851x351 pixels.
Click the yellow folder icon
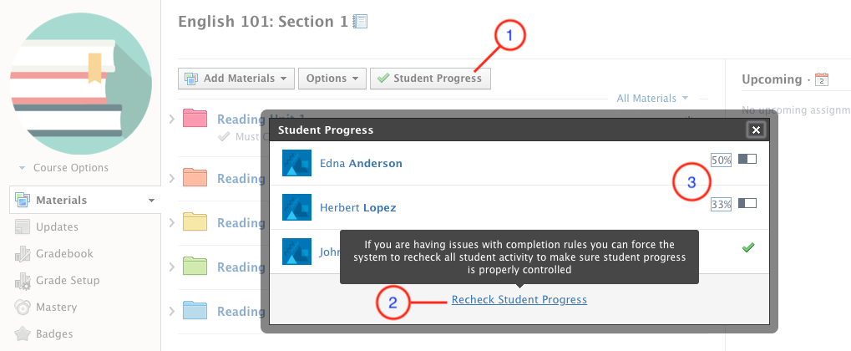(x=195, y=222)
